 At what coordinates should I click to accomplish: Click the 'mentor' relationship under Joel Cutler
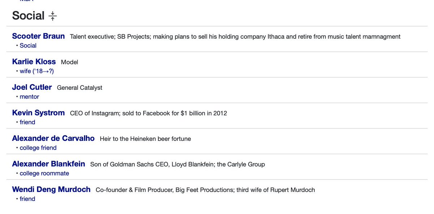pyautogui.click(x=29, y=97)
